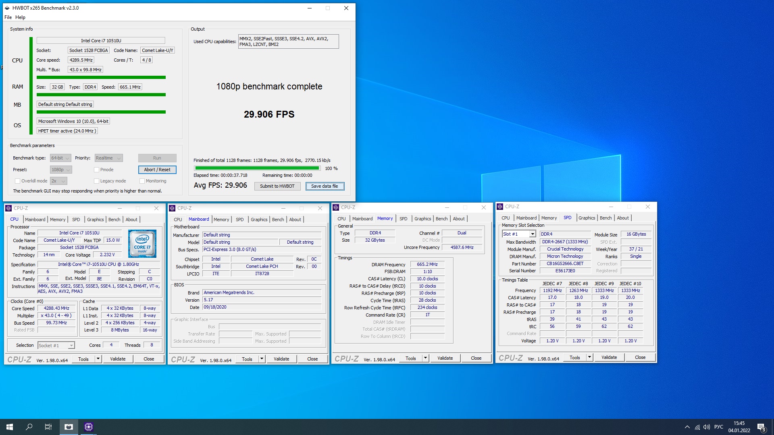The width and height of the screenshot is (774, 435).
Task: Click the HWBOT benchmark taskbar icon
Action: (x=69, y=427)
